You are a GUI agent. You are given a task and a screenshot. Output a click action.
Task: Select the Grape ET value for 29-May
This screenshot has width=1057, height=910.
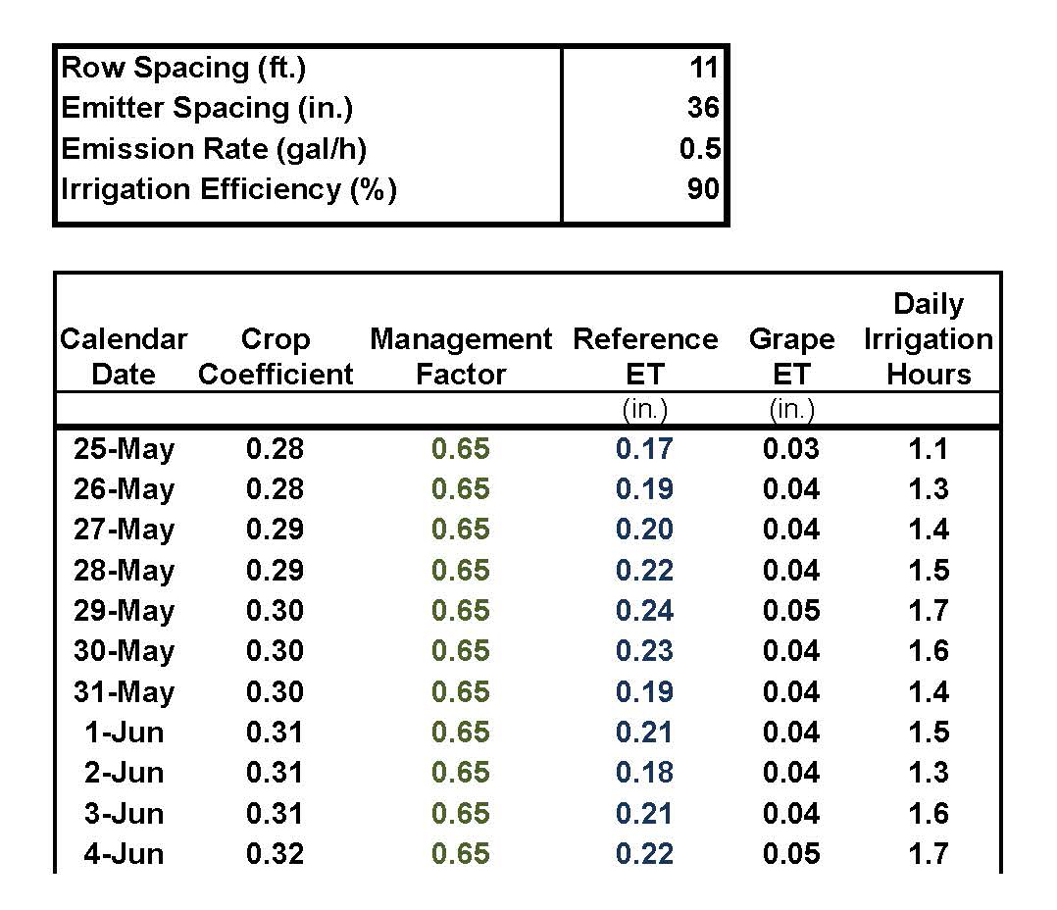[791, 611]
